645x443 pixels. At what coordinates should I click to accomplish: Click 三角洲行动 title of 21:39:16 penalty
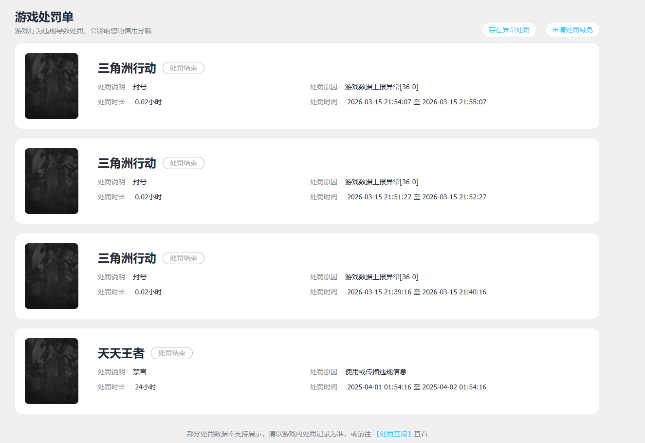coord(127,258)
